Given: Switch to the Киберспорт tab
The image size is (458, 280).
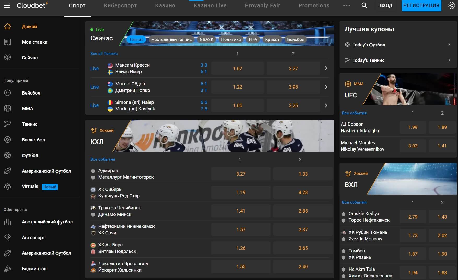Looking at the screenshot, I should point(120,5).
